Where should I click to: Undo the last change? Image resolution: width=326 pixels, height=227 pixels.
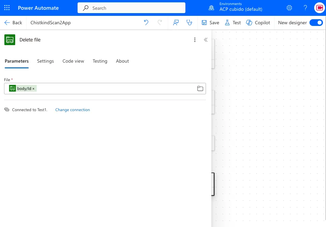146,22
